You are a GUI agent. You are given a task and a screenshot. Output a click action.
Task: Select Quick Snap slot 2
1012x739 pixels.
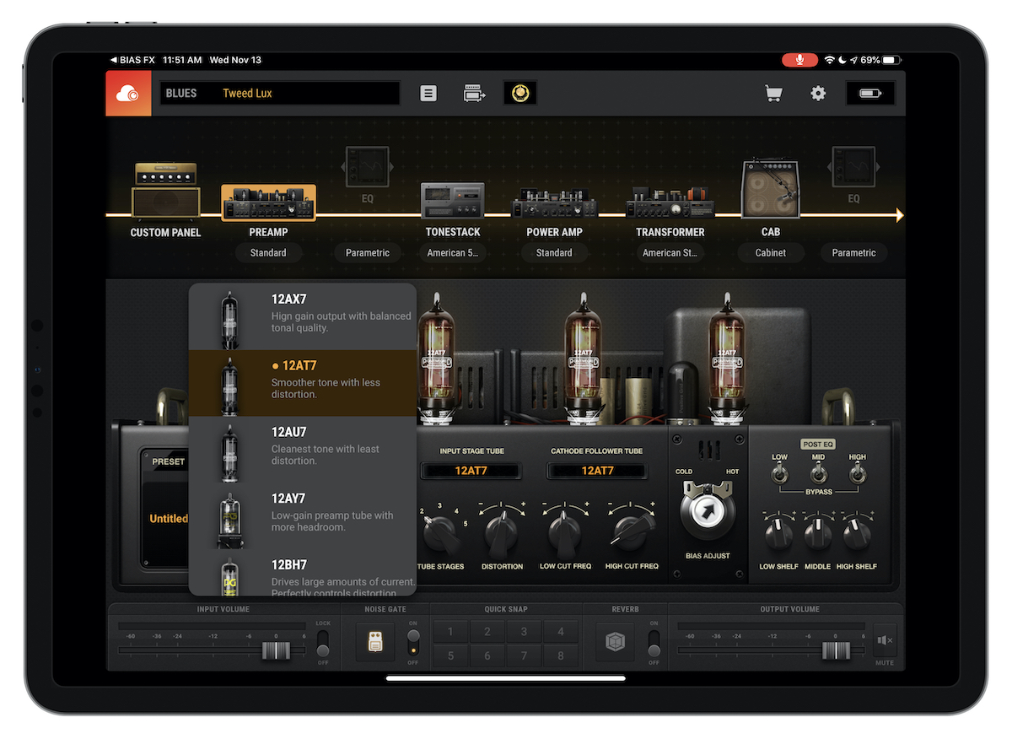[x=487, y=632]
